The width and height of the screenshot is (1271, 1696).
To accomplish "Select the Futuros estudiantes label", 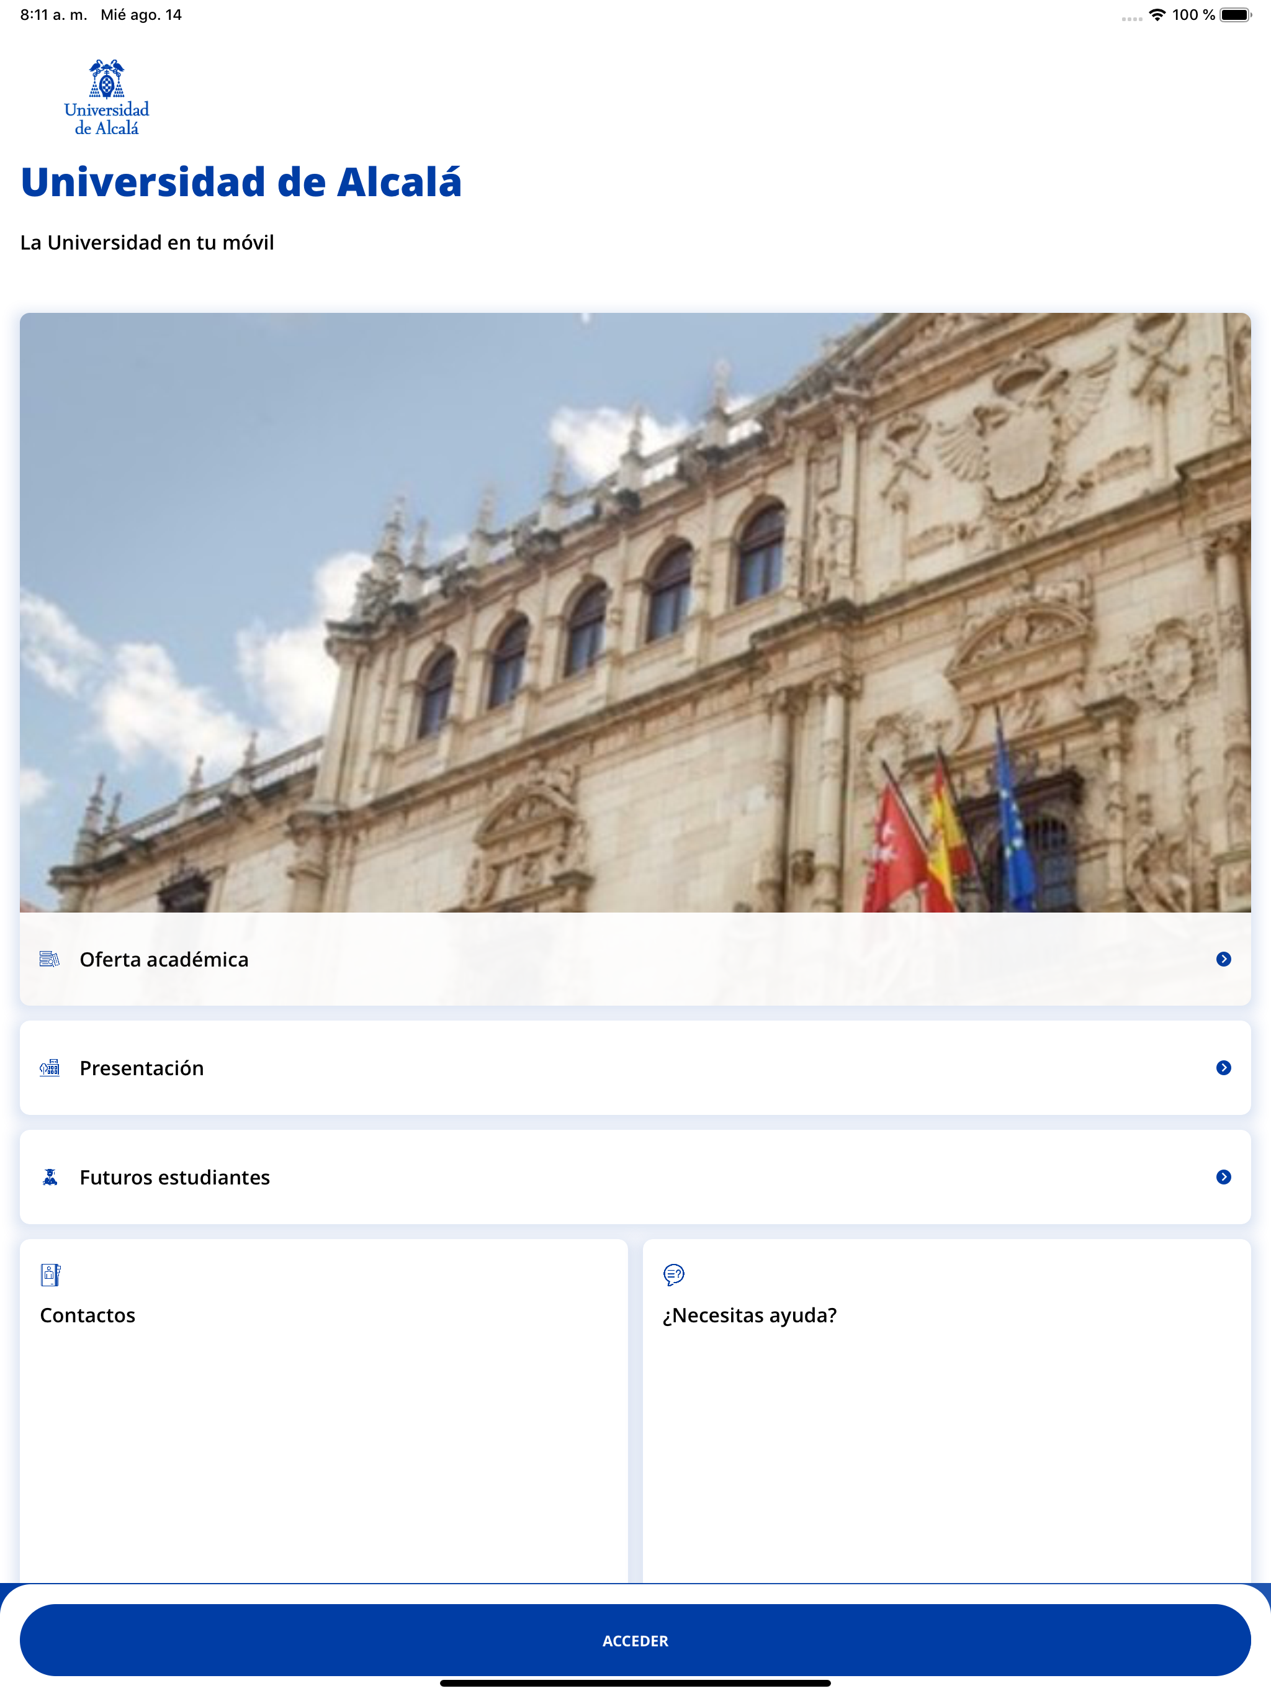I will [x=175, y=1177].
